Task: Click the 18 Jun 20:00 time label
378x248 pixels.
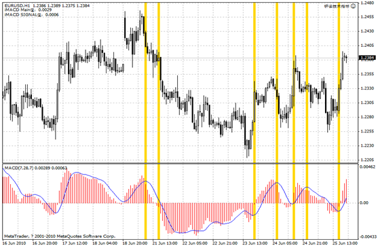Action: coord(135,243)
